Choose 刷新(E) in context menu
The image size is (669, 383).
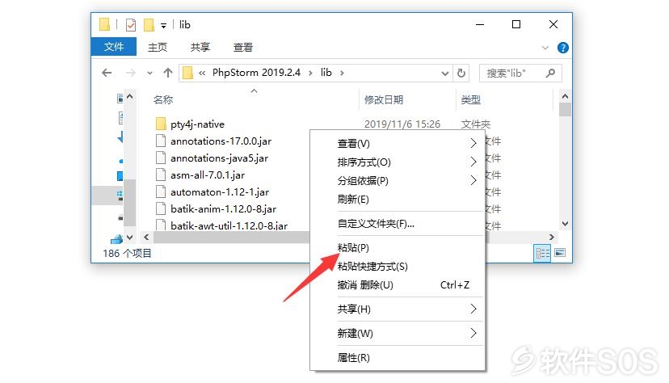pyautogui.click(x=398, y=200)
